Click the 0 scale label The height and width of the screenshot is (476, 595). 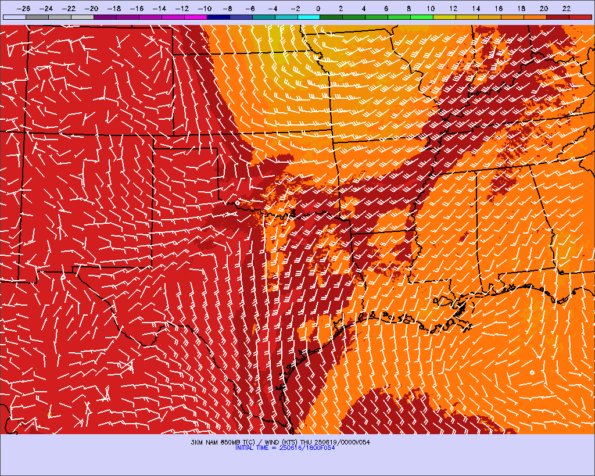(318, 8)
